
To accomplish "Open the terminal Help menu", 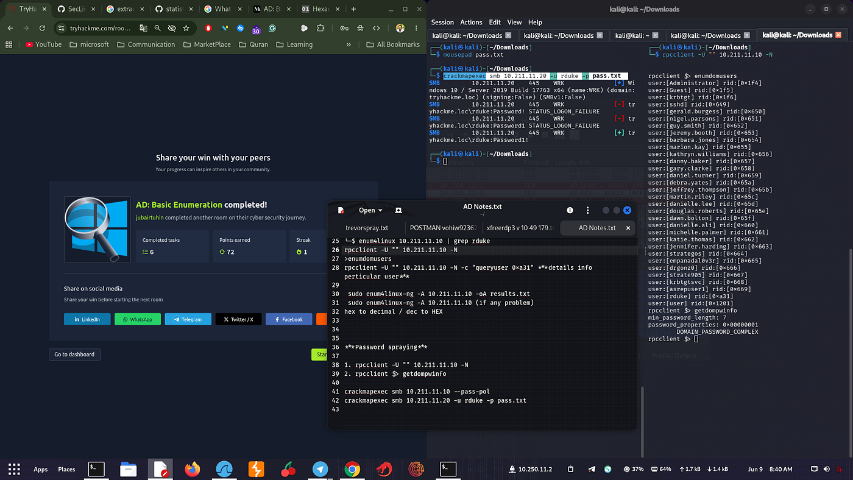I will point(535,22).
